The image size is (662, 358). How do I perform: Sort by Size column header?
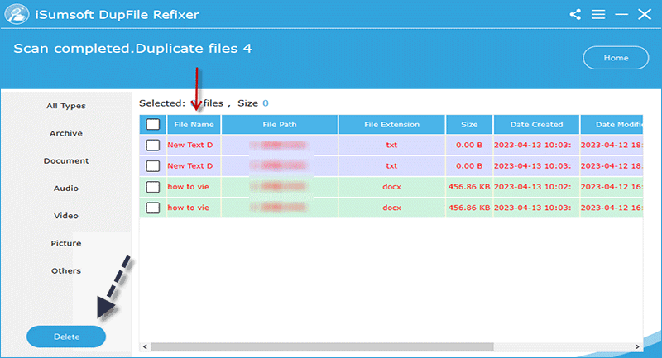coord(469,124)
